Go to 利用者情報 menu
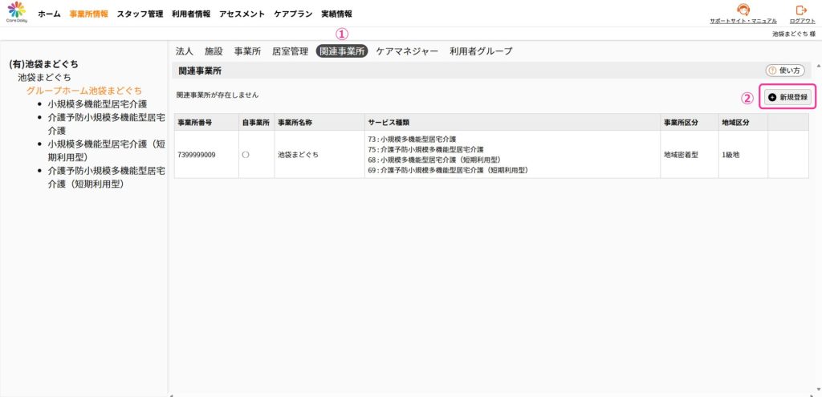 tap(191, 14)
